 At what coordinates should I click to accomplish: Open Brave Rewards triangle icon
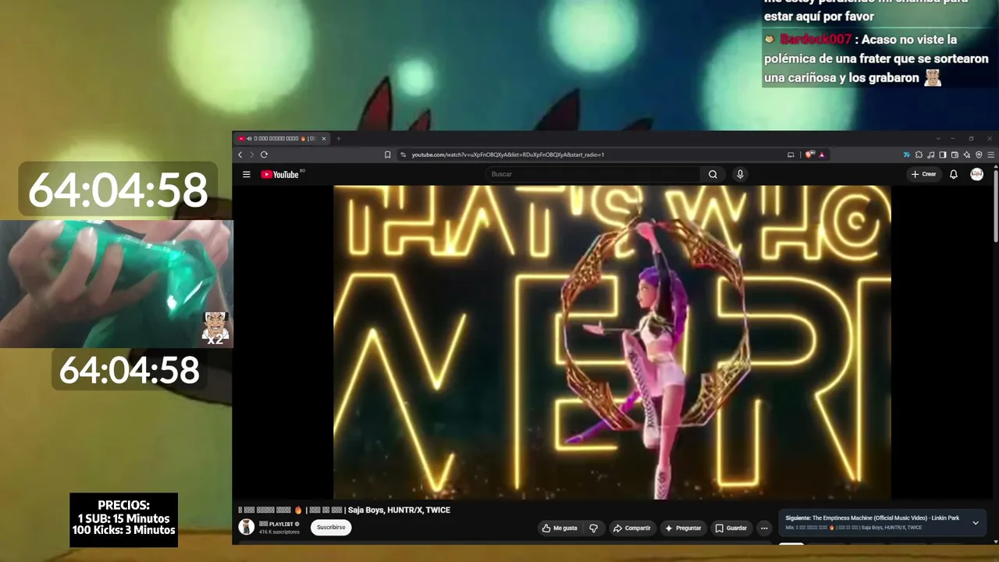pos(821,155)
